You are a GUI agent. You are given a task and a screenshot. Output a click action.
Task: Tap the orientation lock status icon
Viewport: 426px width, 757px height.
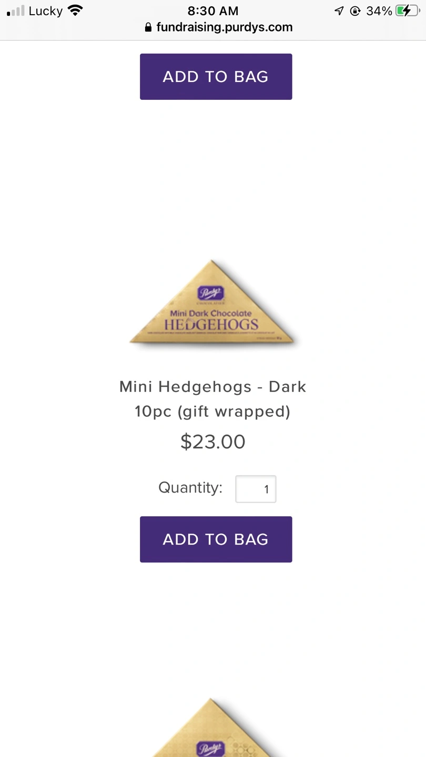tap(356, 11)
